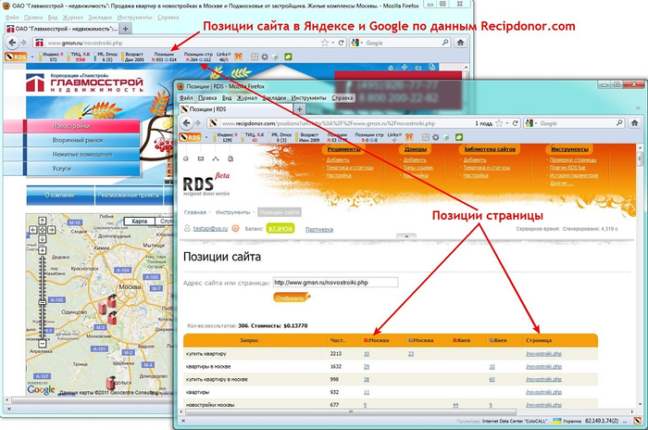The height and width of the screenshot is (430, 648).
Task: Click the search magnifier in front window
Action: [619, 123]
